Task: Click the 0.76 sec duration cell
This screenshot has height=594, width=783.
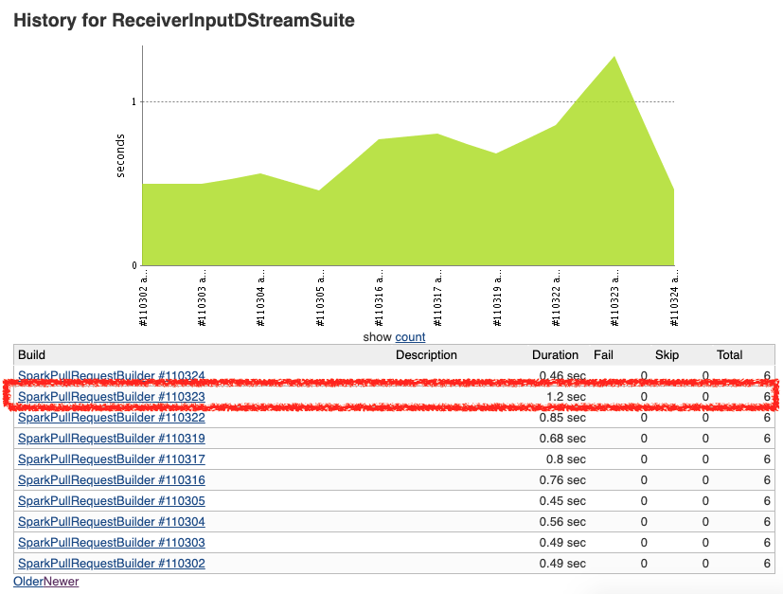Action: (562, 480)
